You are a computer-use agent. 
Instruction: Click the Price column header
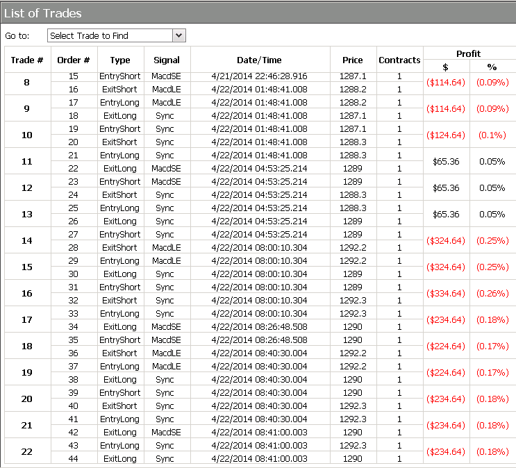(x=352, y=60)
